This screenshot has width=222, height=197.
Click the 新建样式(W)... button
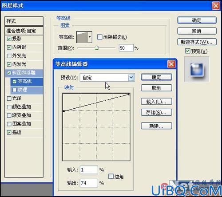click(x=197, y=42)
